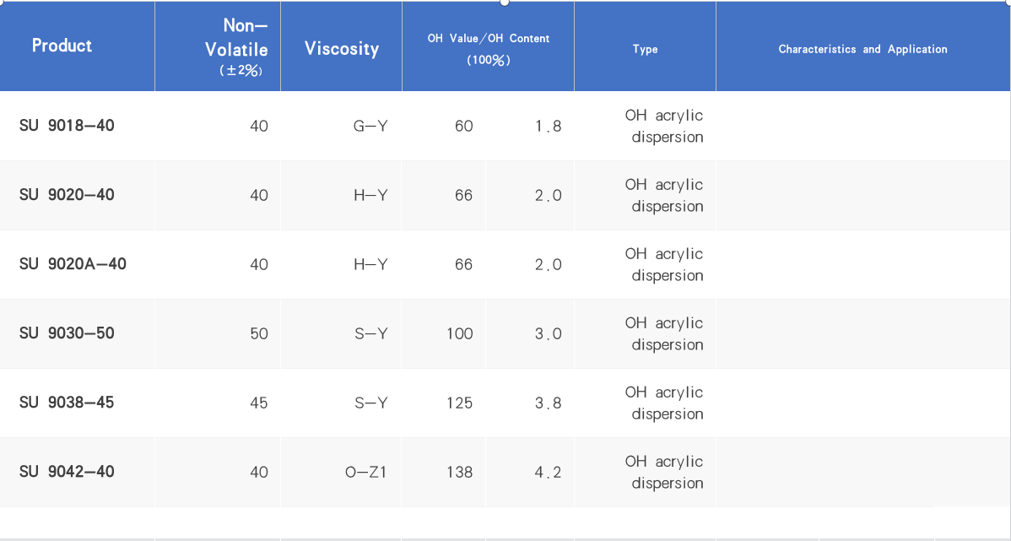This screenshot has width=1011, height=541.
Task: Click the Type cell for SU 9018-40
Action: [x=664, y=126]
